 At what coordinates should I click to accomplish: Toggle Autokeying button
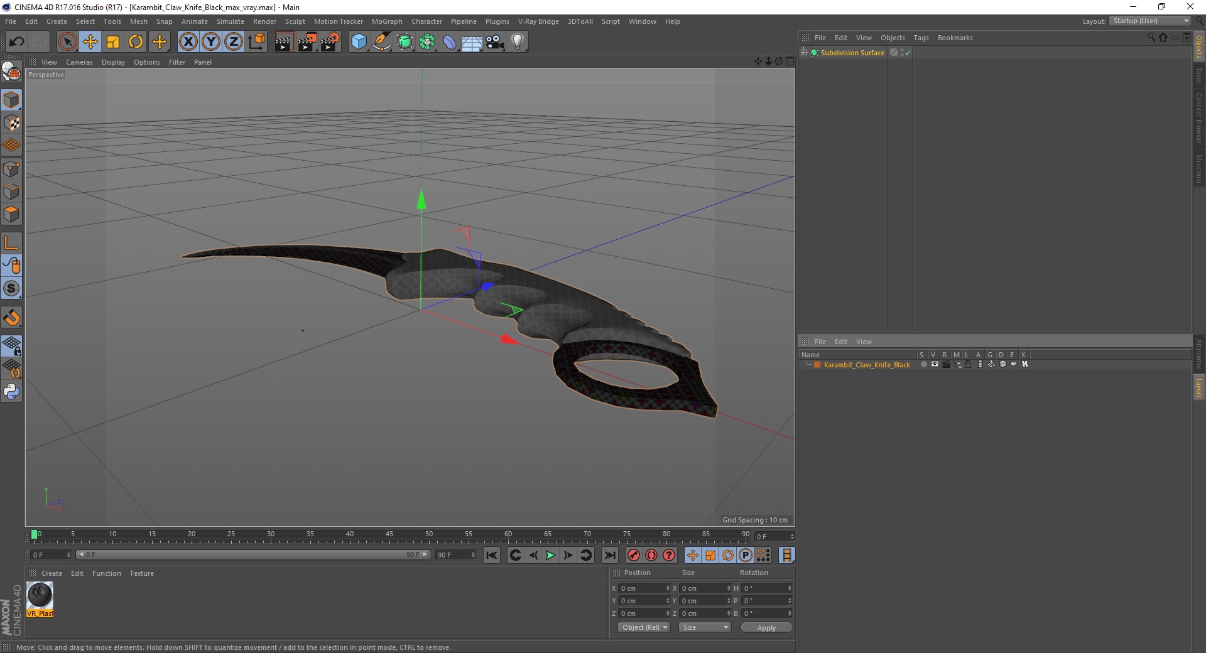[x=651, y=555]
